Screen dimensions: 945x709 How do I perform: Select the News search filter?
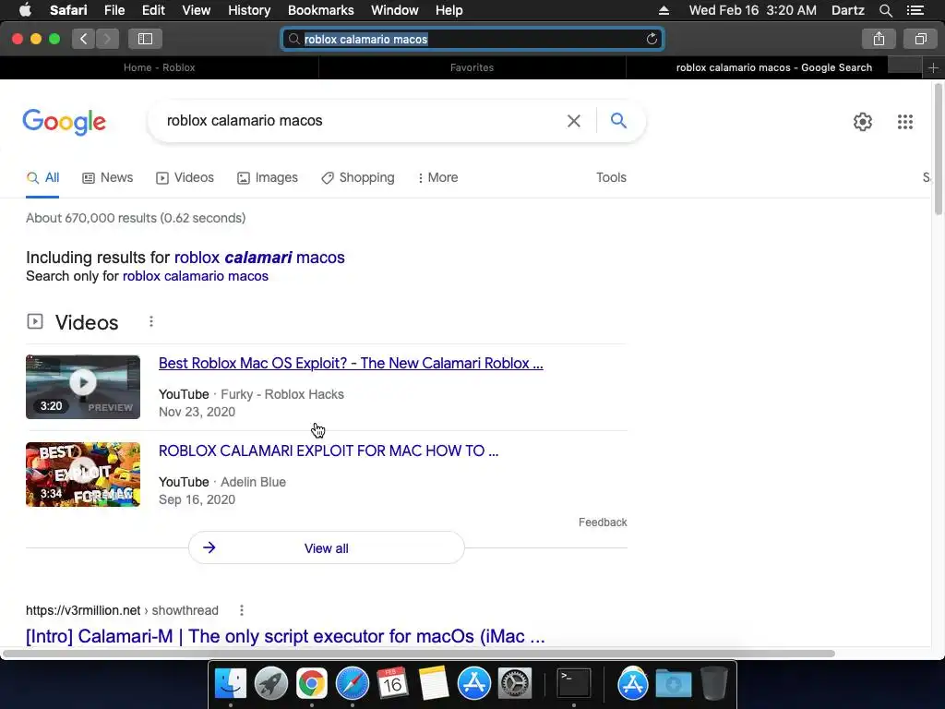(x=108, y=178)
